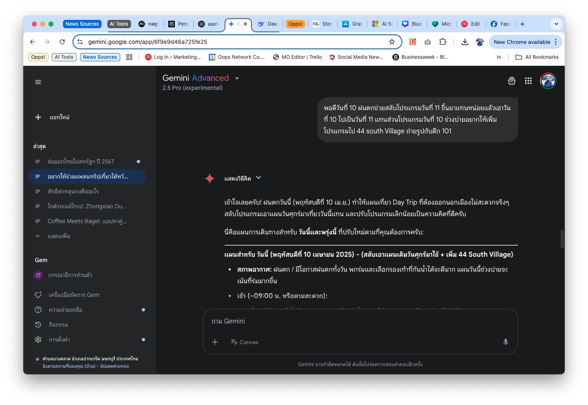Switch to the Perplexity tab
This screenshot has height=405, width=588.
pyautogui.click(x=179, y=24)
